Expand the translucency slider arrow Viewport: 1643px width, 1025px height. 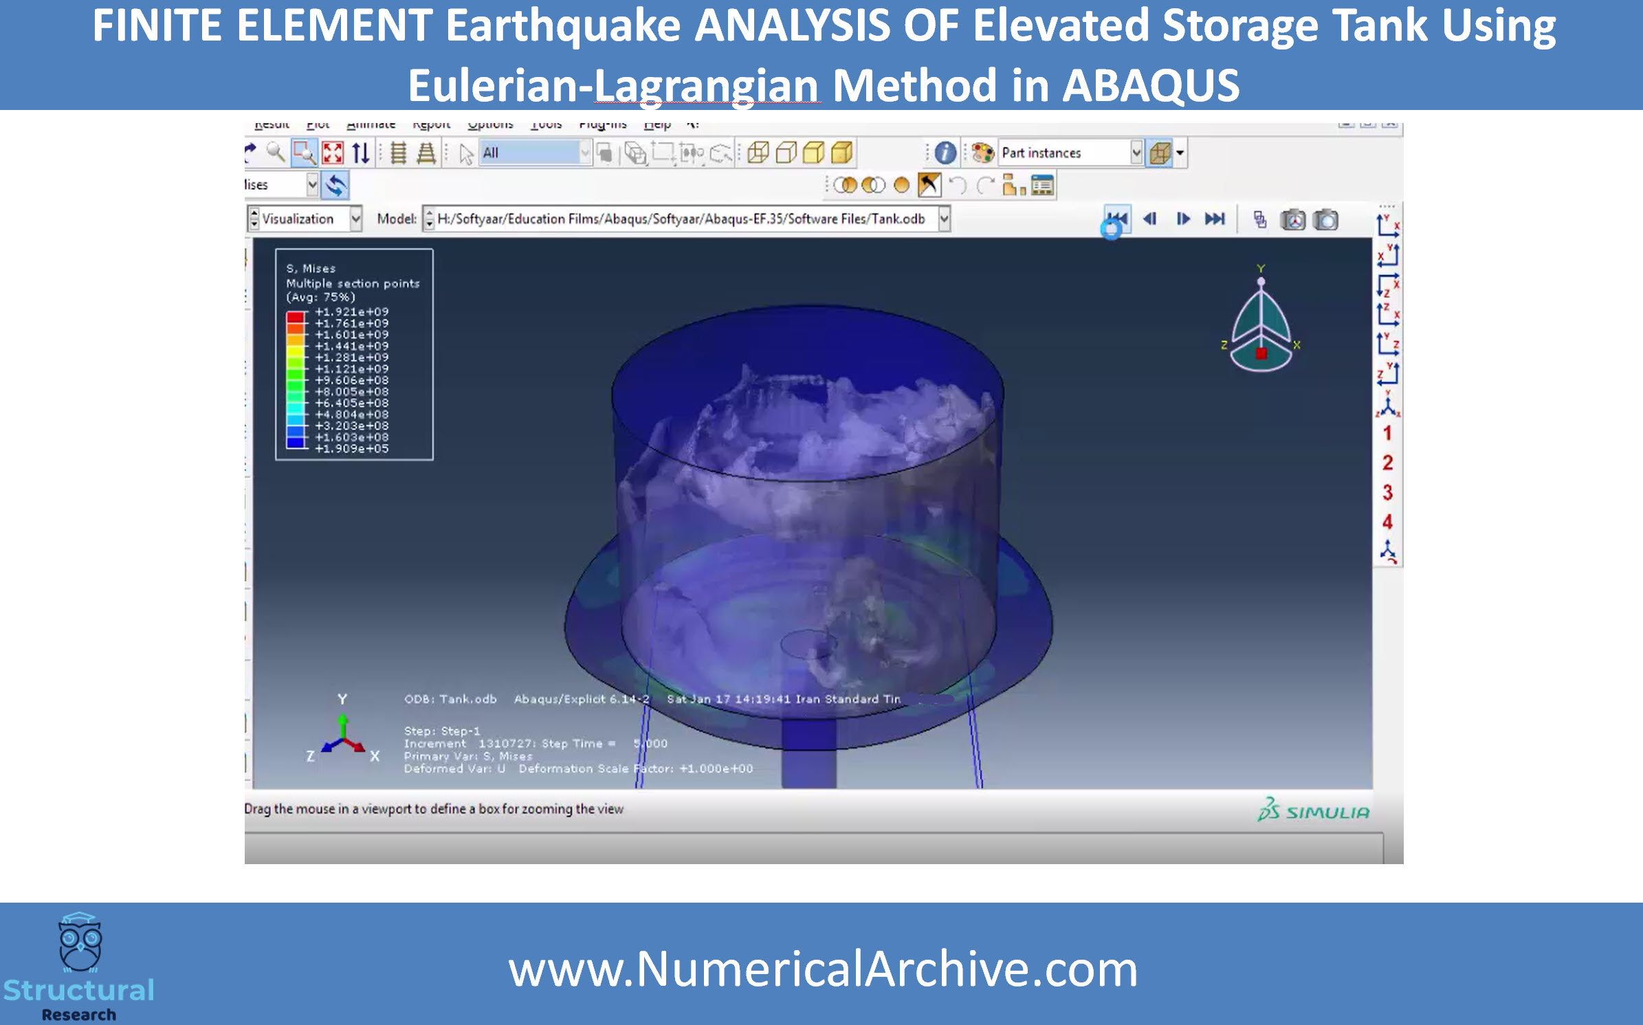tap(1180, 153)
